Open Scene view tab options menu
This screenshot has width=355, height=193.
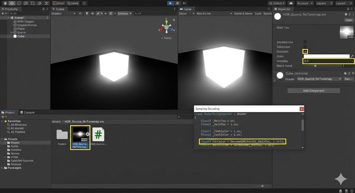tap(175, 9)
